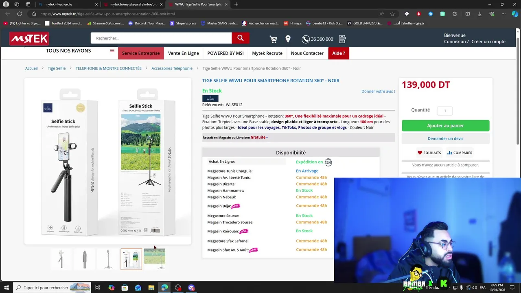521x293 pixels.
Task: Open File Explorer from taskbar
Action: point(151,288)
